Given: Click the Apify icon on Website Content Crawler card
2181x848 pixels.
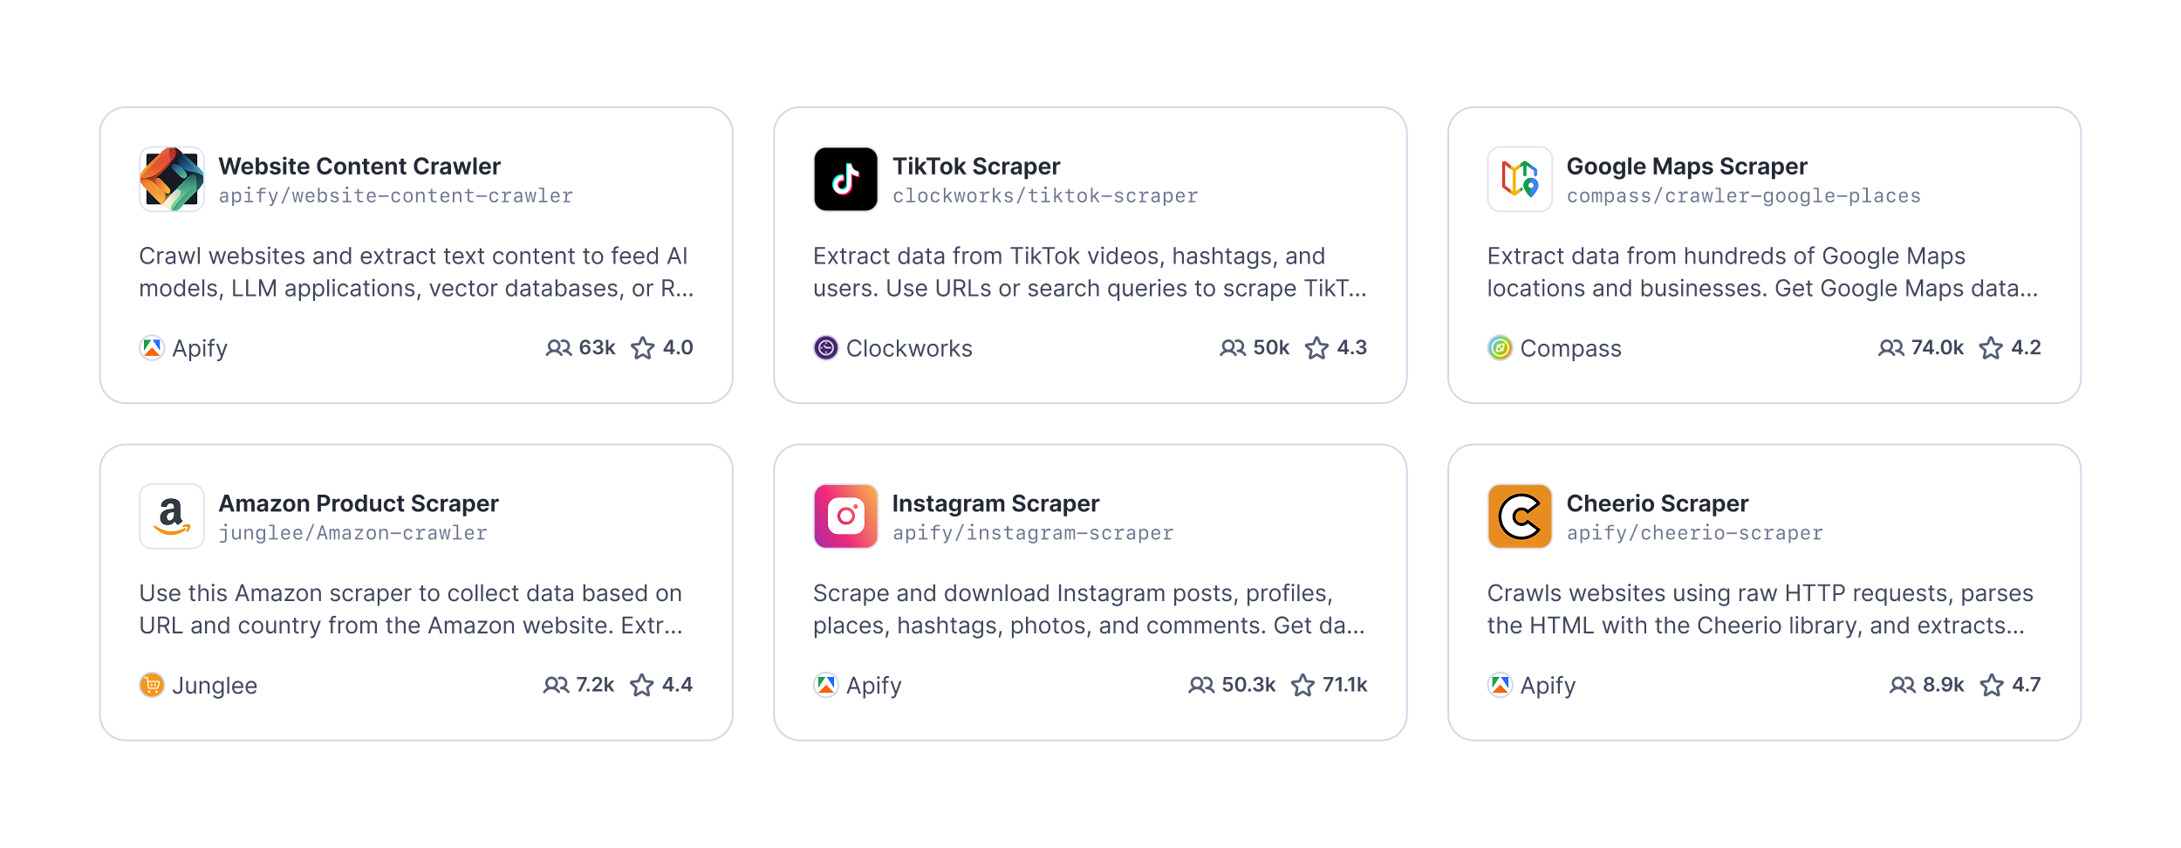Looking at the screenshot, I should point(151,348).
